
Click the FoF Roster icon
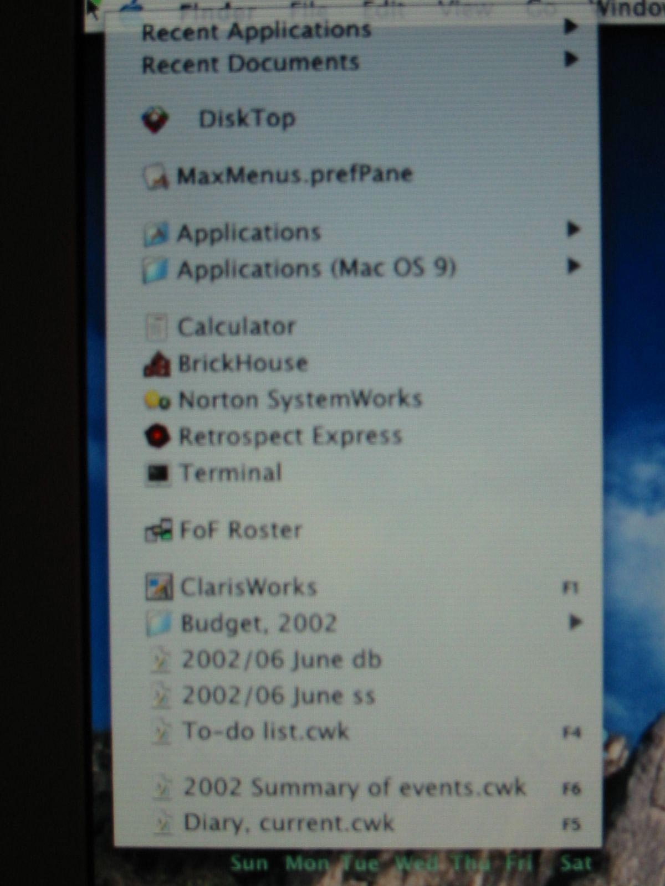(158, 530)
